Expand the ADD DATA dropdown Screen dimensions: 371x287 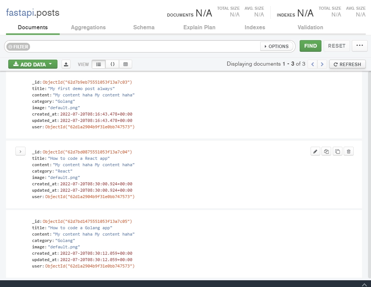[x=32, y=64]
